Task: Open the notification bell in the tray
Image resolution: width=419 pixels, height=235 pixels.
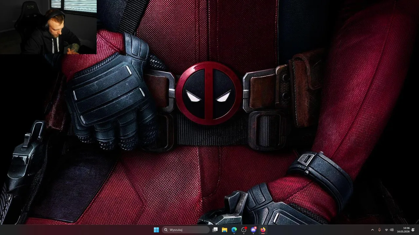Action: (413, 230)
